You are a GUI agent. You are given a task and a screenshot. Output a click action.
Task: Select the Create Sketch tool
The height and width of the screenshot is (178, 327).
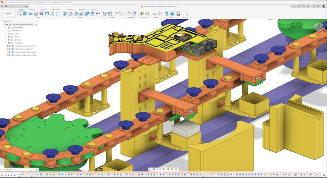[19, 14]
